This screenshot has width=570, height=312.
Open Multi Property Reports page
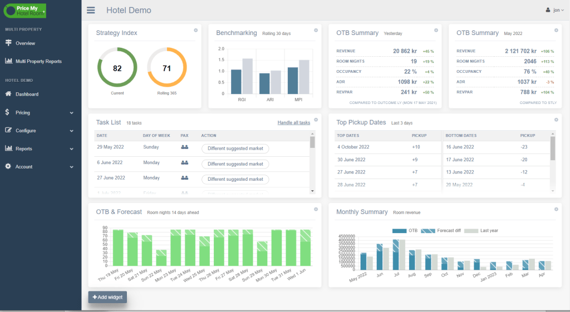point(38,61)
